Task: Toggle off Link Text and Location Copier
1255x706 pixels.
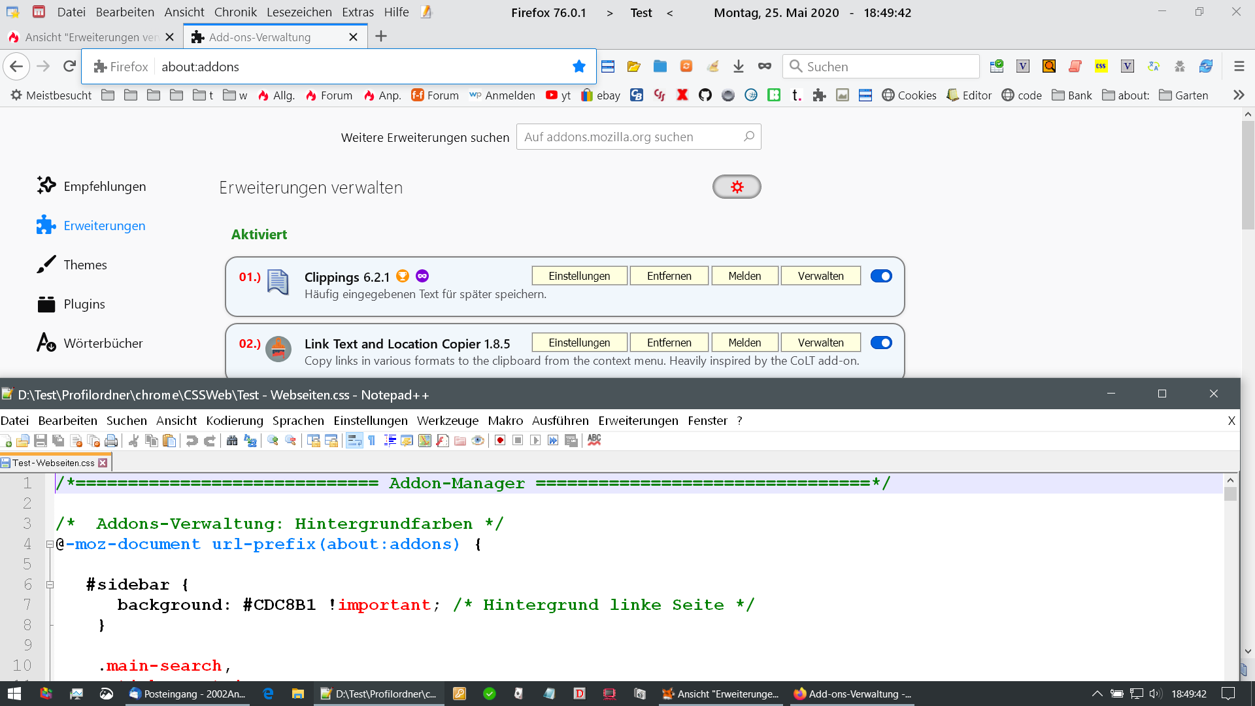Action: pyautogui.click(x=880, y=343)
